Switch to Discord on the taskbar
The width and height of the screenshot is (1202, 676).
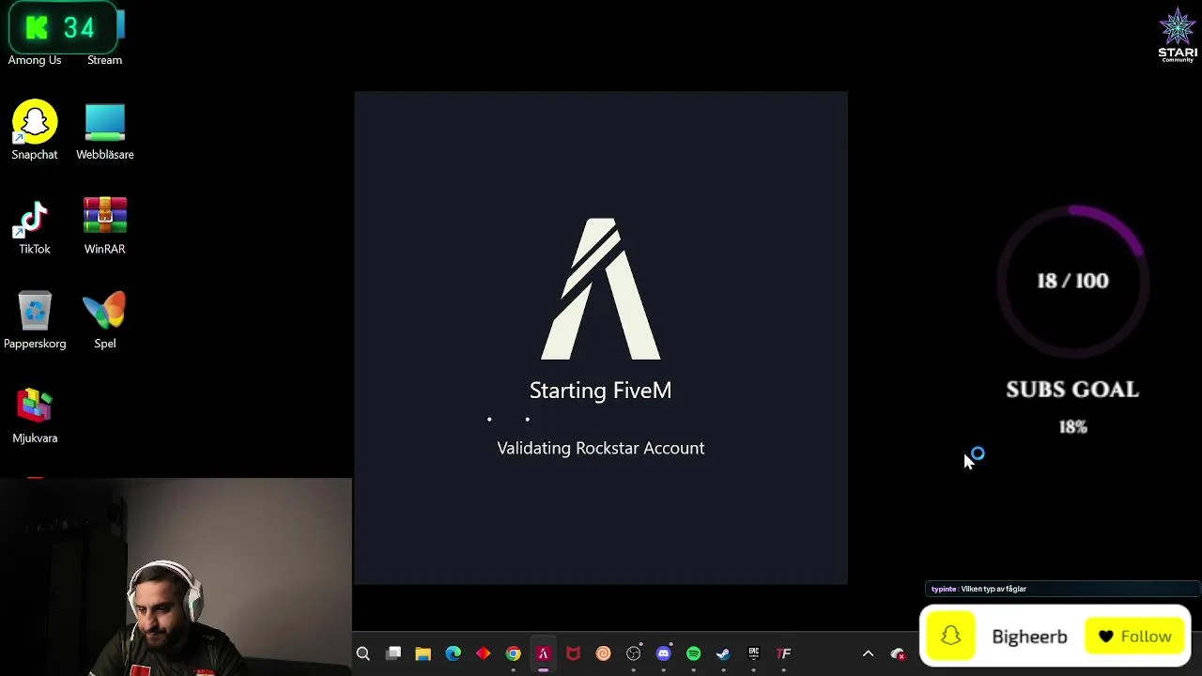[x=664, y=653]
